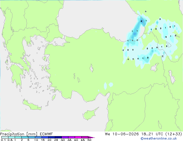The image size is (183, 141).
Task: Click the date "We 10-06-2026" text
Action: coord(122,134)
